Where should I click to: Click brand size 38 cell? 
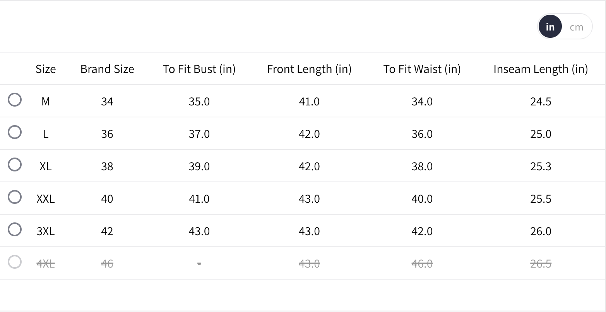pos(107,166)
